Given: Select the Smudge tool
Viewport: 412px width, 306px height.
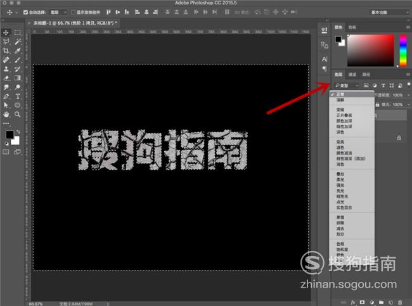Looking at the screenshot, I should click(x=6, y=87).
